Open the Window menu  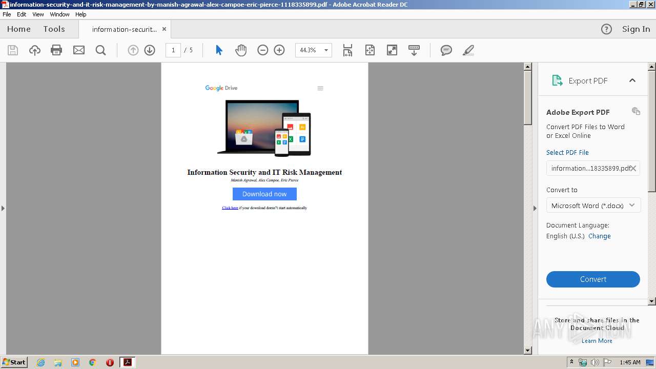tap(59, 14)
